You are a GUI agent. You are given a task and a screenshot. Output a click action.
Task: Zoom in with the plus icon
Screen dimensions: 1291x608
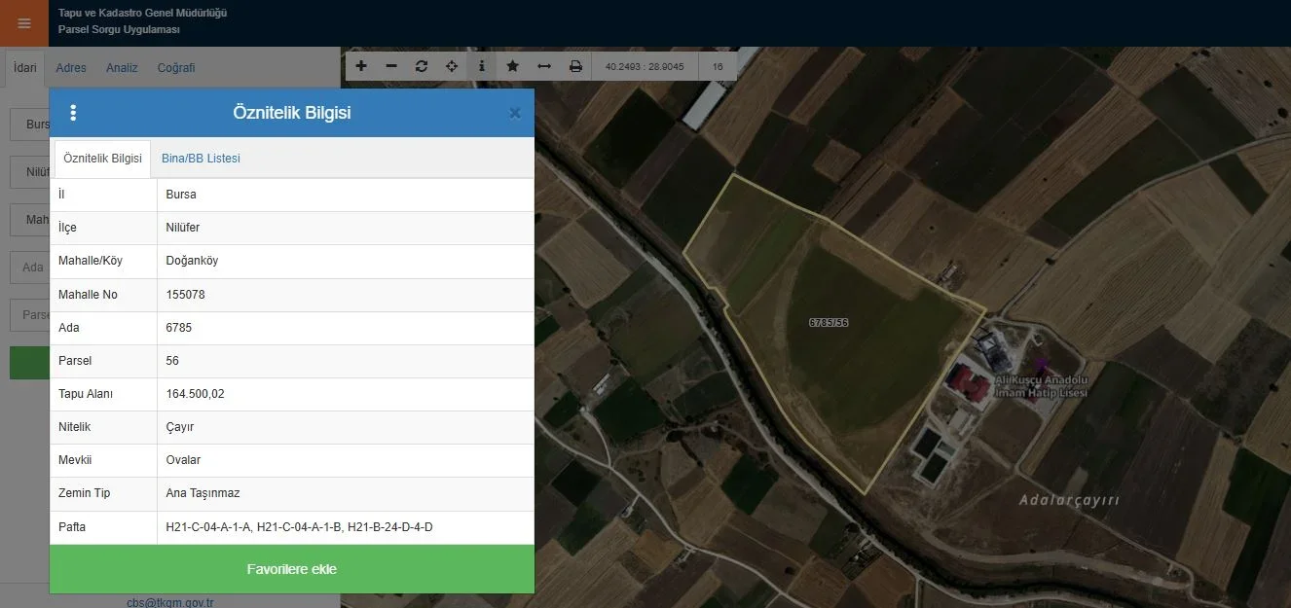pos(361,66)
